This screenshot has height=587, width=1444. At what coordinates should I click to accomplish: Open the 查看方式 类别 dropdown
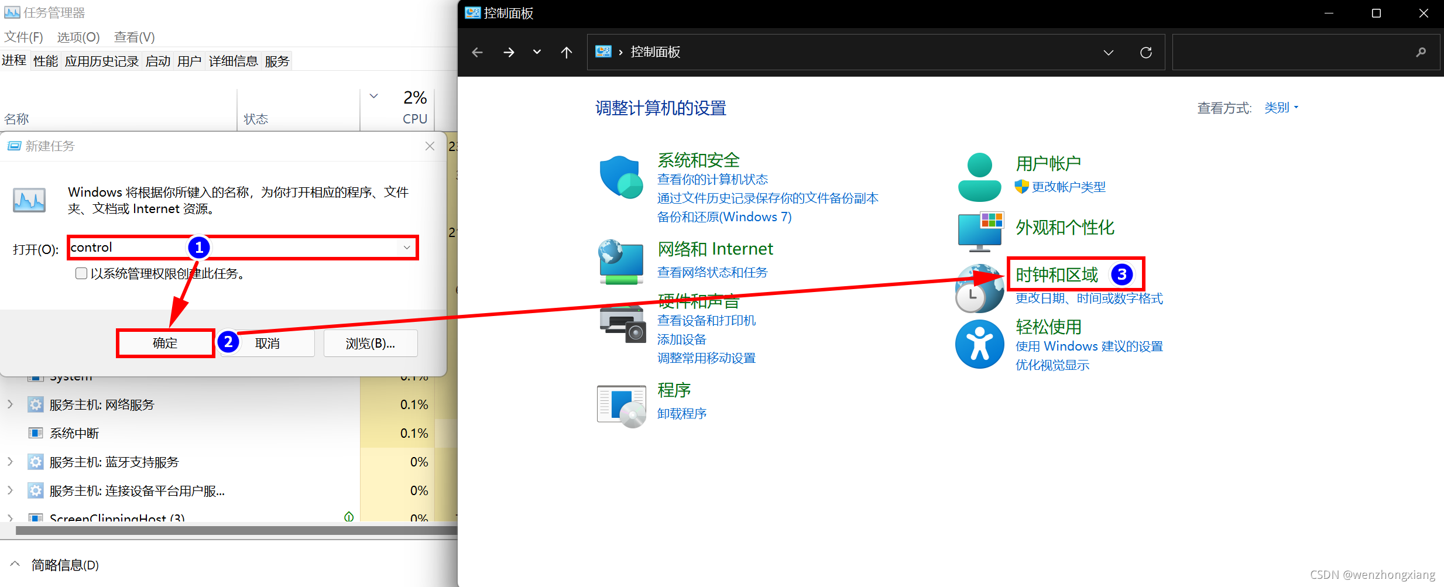pos(1281,108)
